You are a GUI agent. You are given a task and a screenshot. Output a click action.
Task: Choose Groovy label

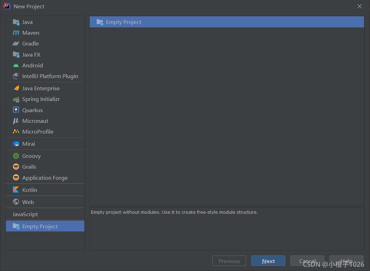coord(31,156)
